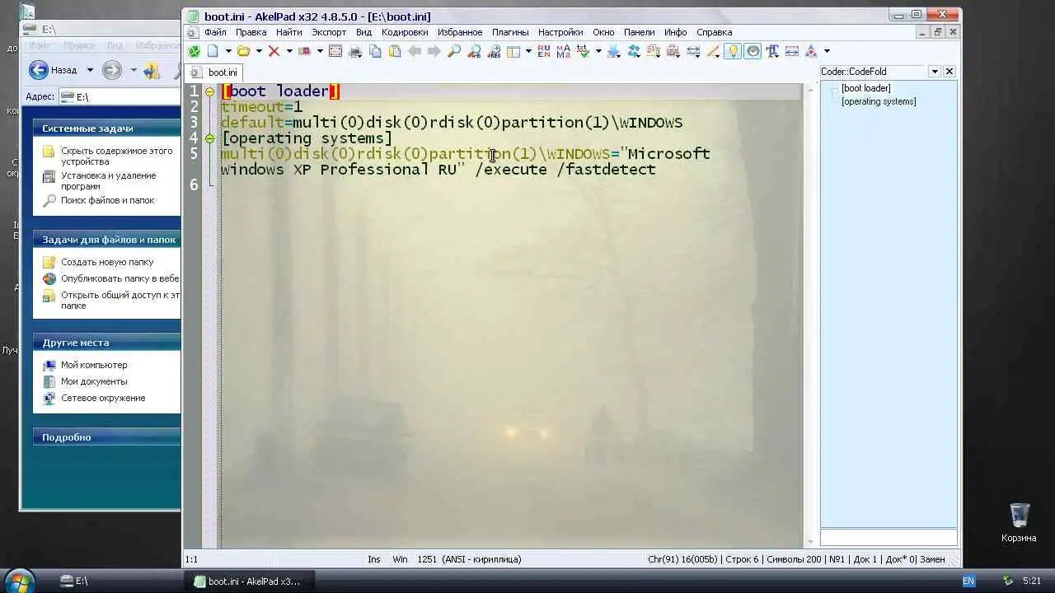
Task: Click the Windows Start button
Action: (x=18, y=581)
